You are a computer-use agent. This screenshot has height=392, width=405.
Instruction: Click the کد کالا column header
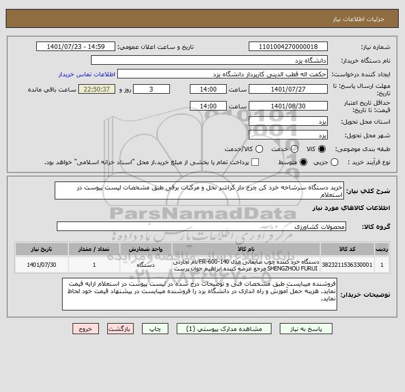pos(347,249)
